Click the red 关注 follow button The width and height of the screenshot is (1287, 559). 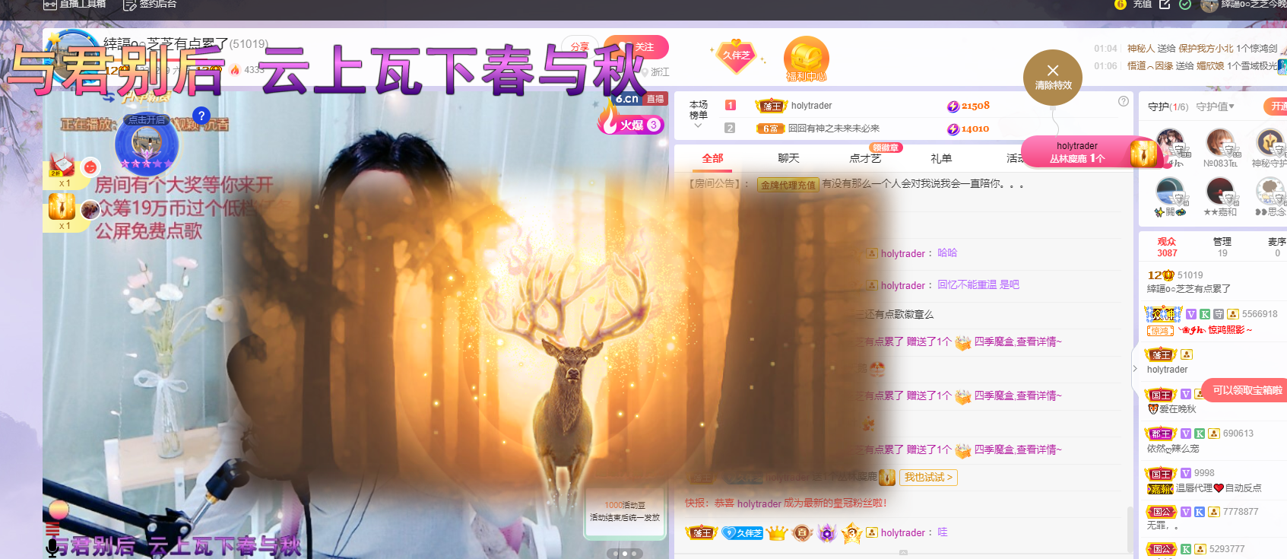(637, 46)
